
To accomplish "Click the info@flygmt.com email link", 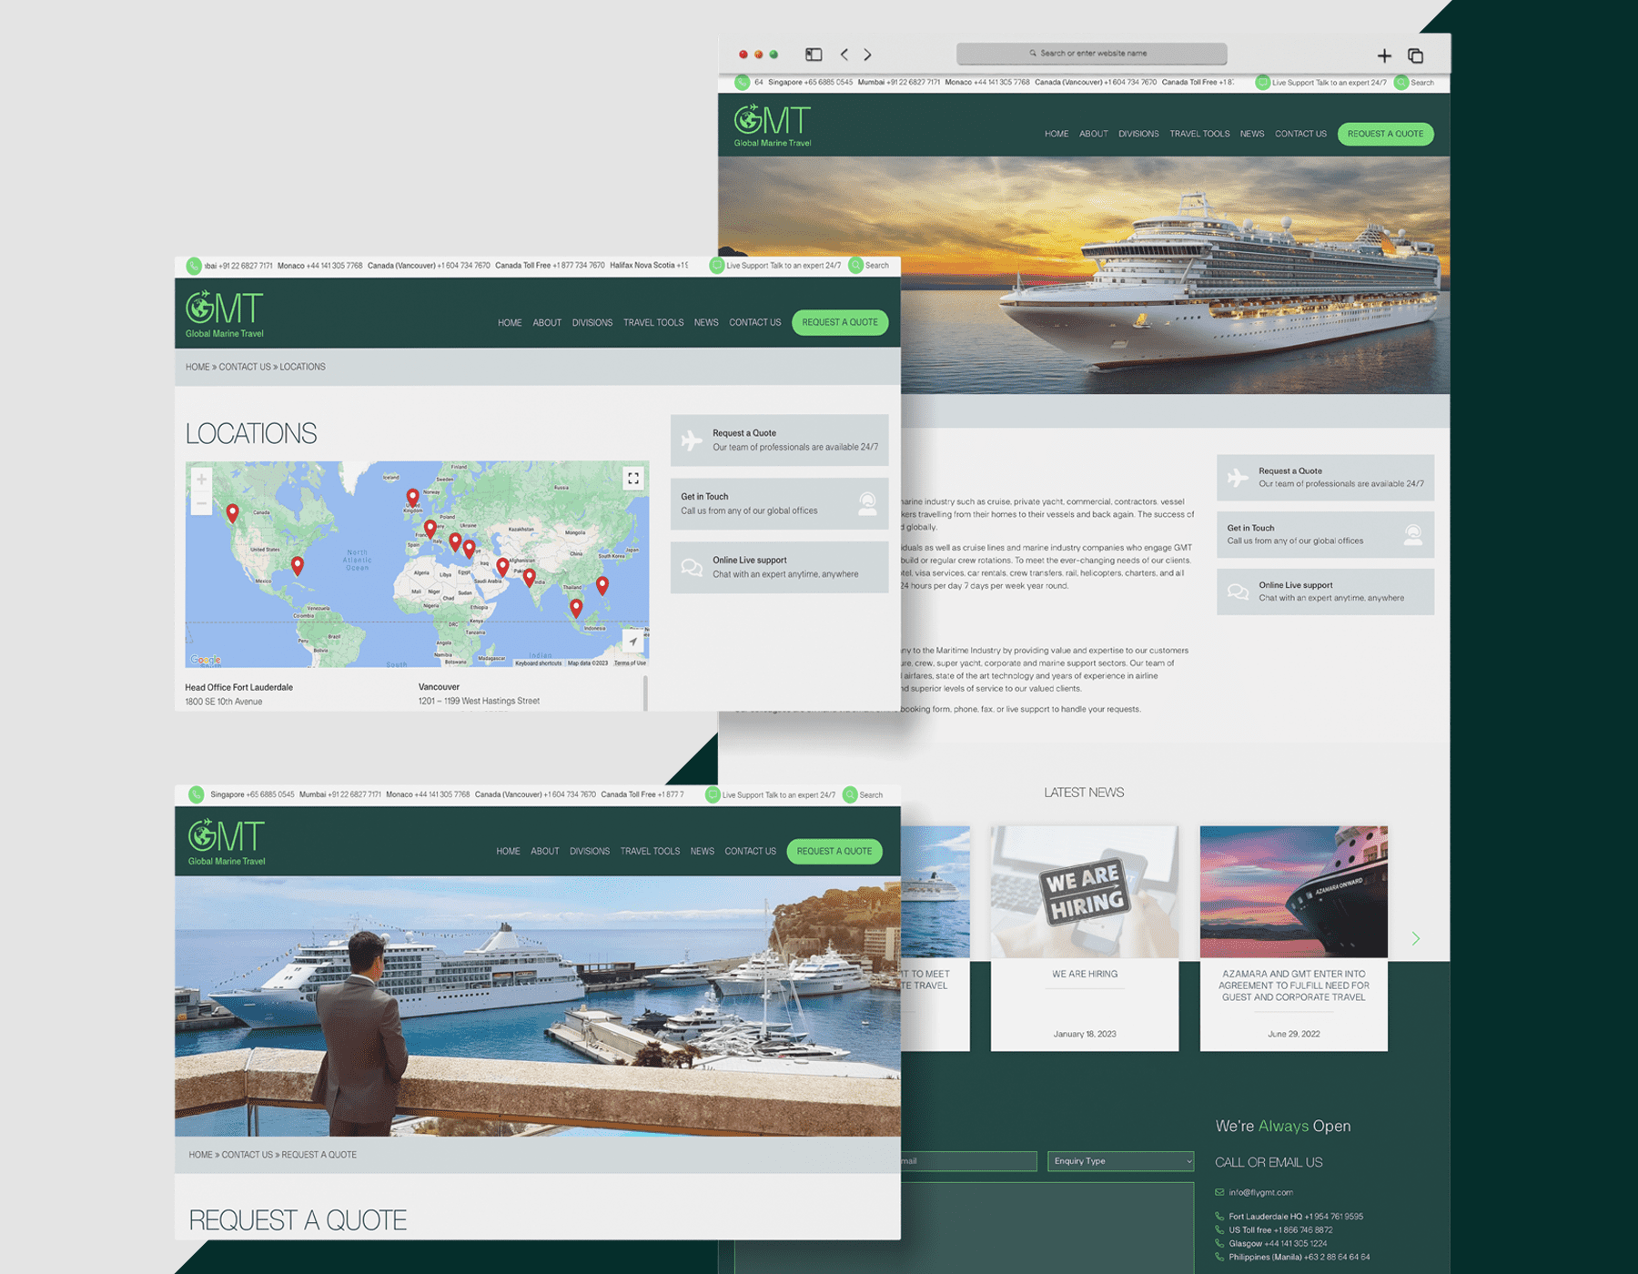I will point(1259,1192).
